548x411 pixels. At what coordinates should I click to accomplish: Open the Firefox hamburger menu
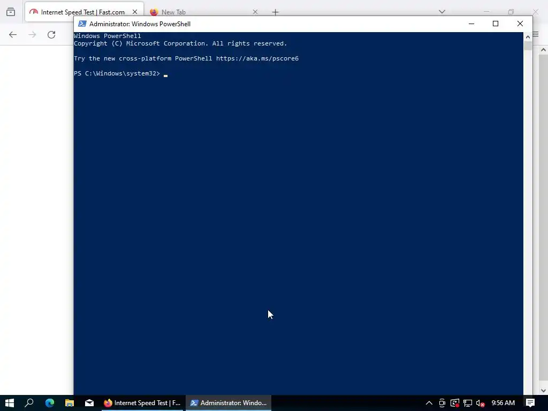(x=536, y=34)
